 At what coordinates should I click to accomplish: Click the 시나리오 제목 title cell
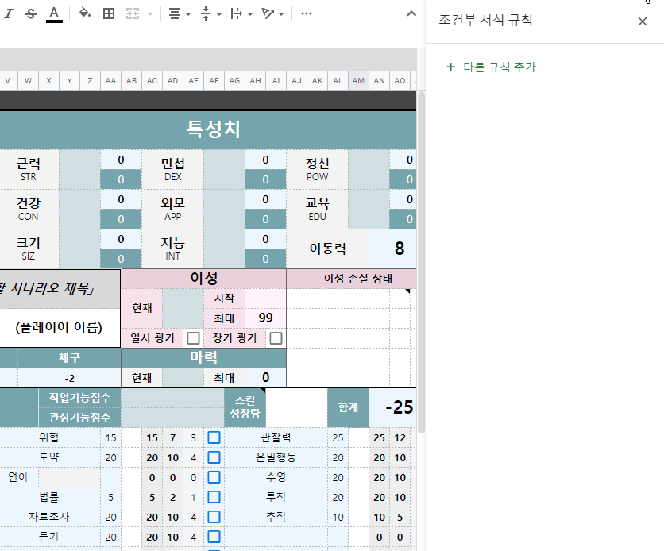click(60, 289)
